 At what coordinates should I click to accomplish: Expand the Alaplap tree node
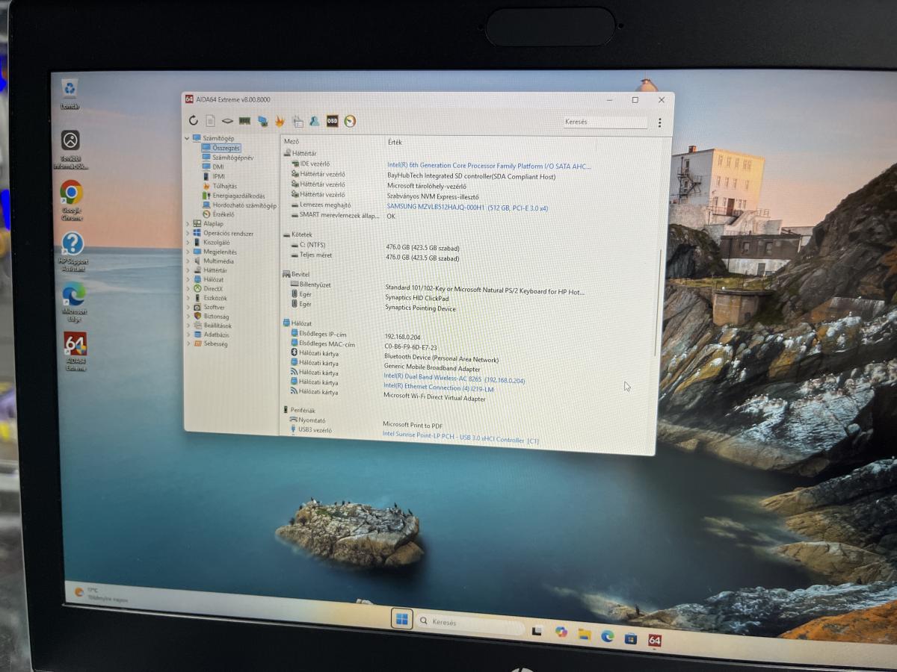coord(188,223)
